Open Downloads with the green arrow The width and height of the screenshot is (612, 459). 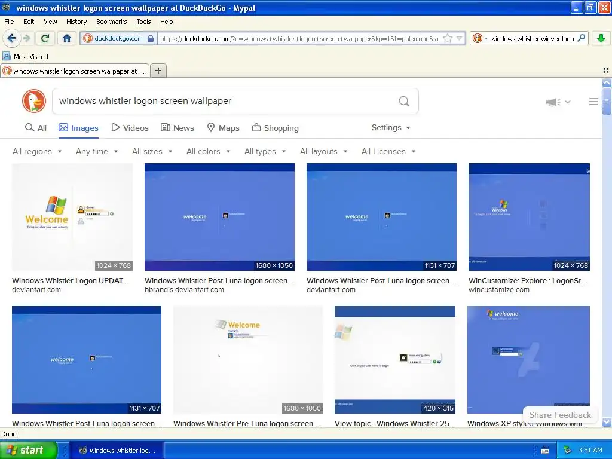[601, 38]
